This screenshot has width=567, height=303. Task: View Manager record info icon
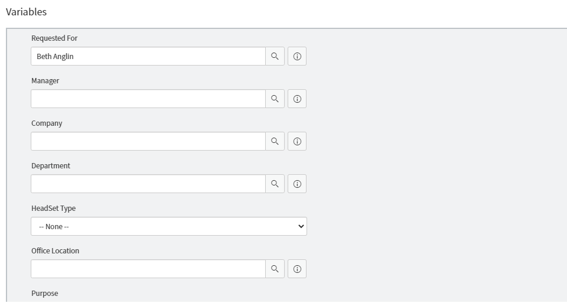point(297,99)
